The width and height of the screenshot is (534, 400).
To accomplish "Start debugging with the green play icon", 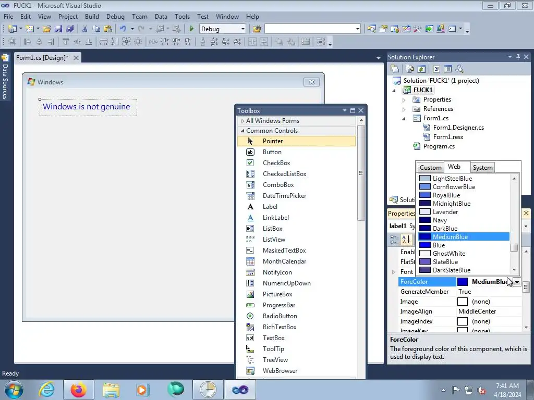I will click(x=191, y=29).
